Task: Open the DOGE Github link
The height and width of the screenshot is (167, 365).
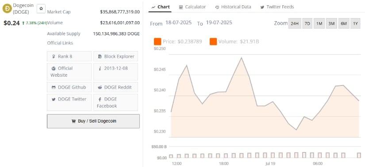Action: click(69, 87)
